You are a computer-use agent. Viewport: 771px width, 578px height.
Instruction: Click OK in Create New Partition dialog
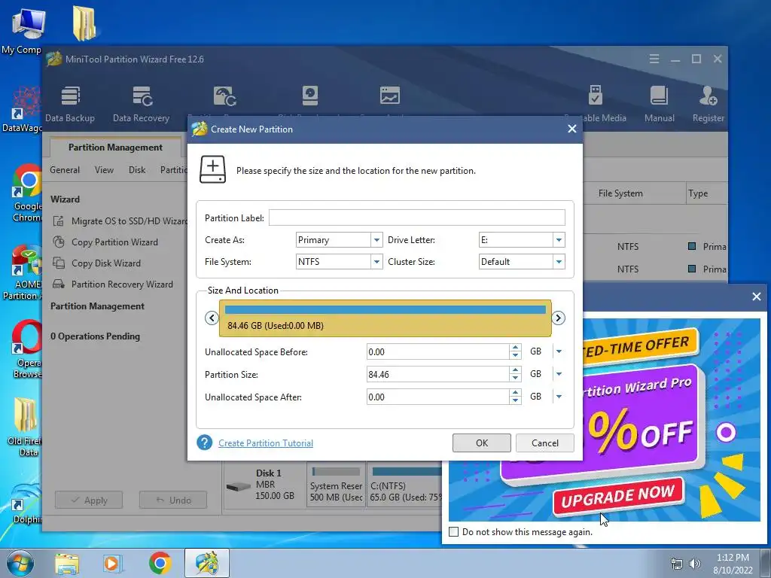(482, 443)
